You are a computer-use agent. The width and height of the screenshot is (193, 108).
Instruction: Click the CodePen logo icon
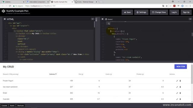click(x=3, y=11)
